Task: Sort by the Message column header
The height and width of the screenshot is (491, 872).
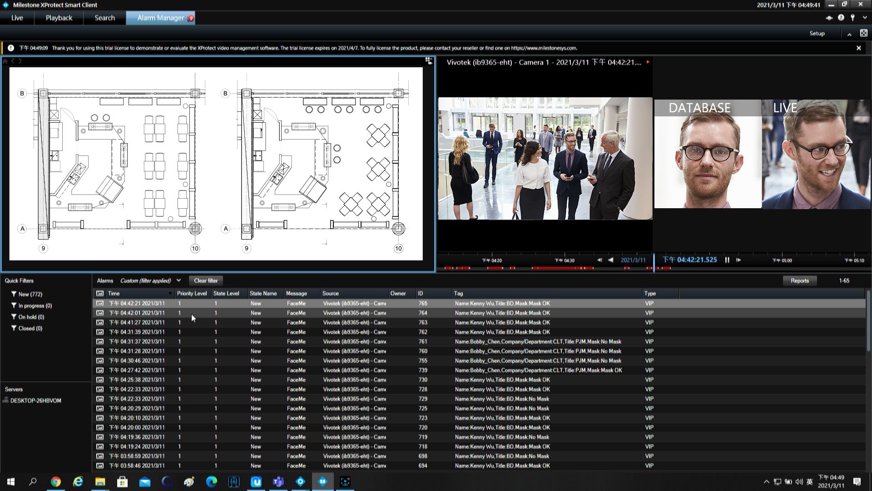Action: point(302,293)
